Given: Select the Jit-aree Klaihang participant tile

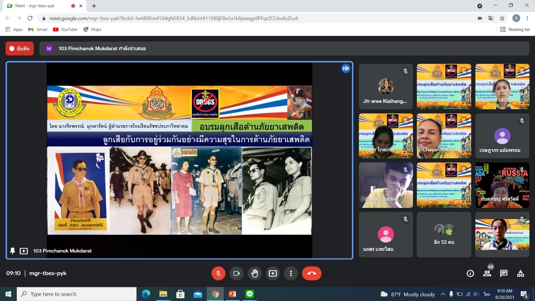Looking at the screenshot, I should tap(386, 86).
